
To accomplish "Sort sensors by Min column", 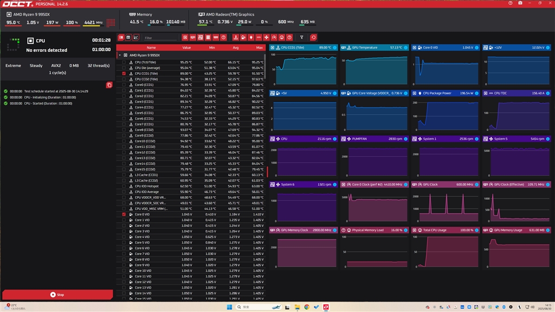I will pyautogui.click(x=212, y=48).
